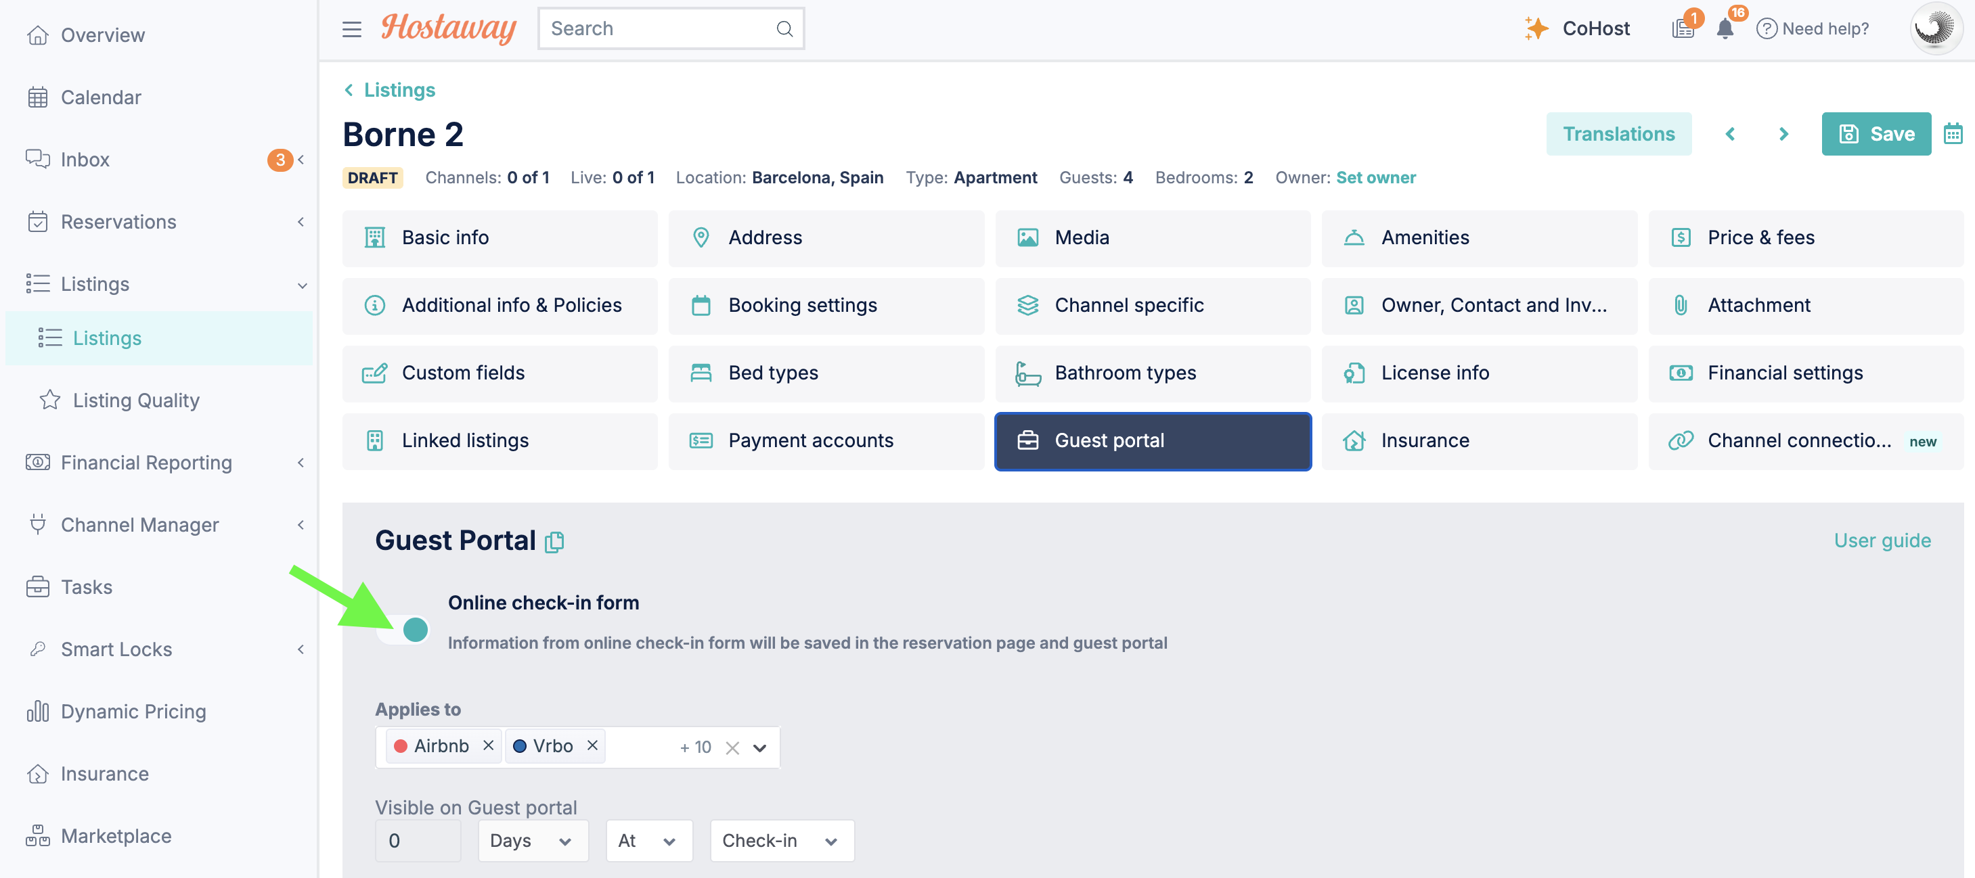Copy Guest Portal settings icon
This screenshot has width=1975, height=878.
pos(554,542)
